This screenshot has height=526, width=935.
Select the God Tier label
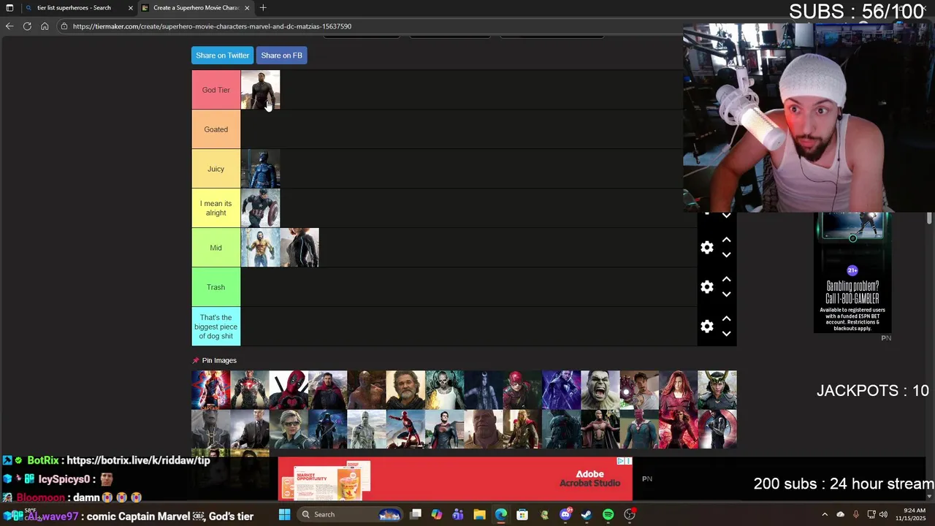point(216,90)
